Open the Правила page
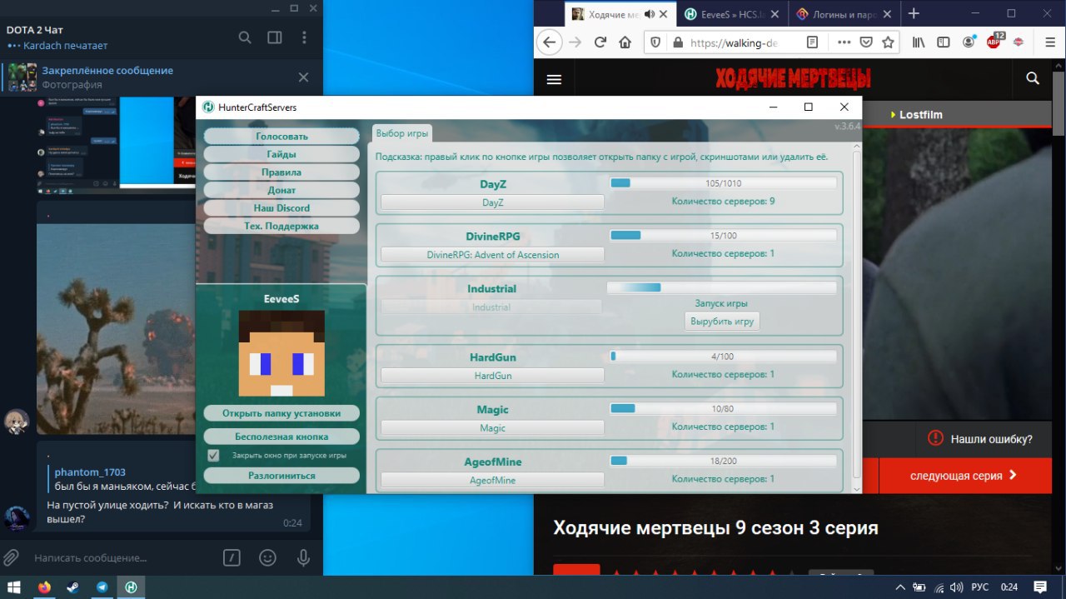Image resolution: width=1066 pixels, height=599 pixels. click(x=281, y=172)
